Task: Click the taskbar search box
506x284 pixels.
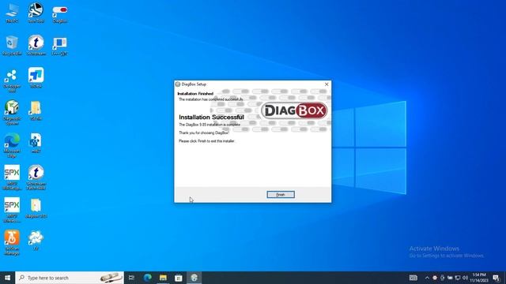Action: pyautogui.click(x=70, y=278)
